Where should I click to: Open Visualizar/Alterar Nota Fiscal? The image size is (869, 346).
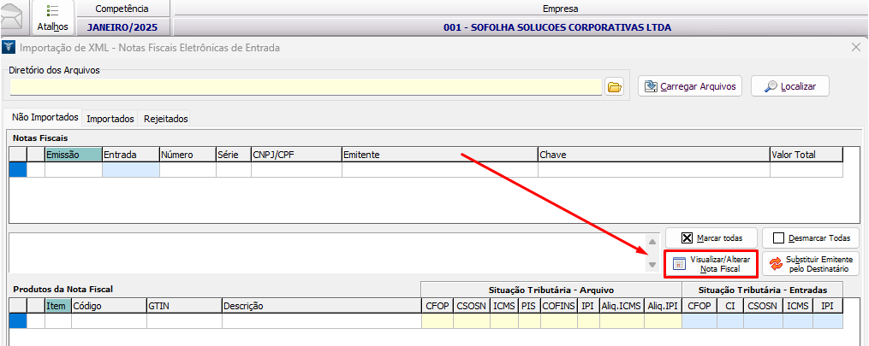711,263
